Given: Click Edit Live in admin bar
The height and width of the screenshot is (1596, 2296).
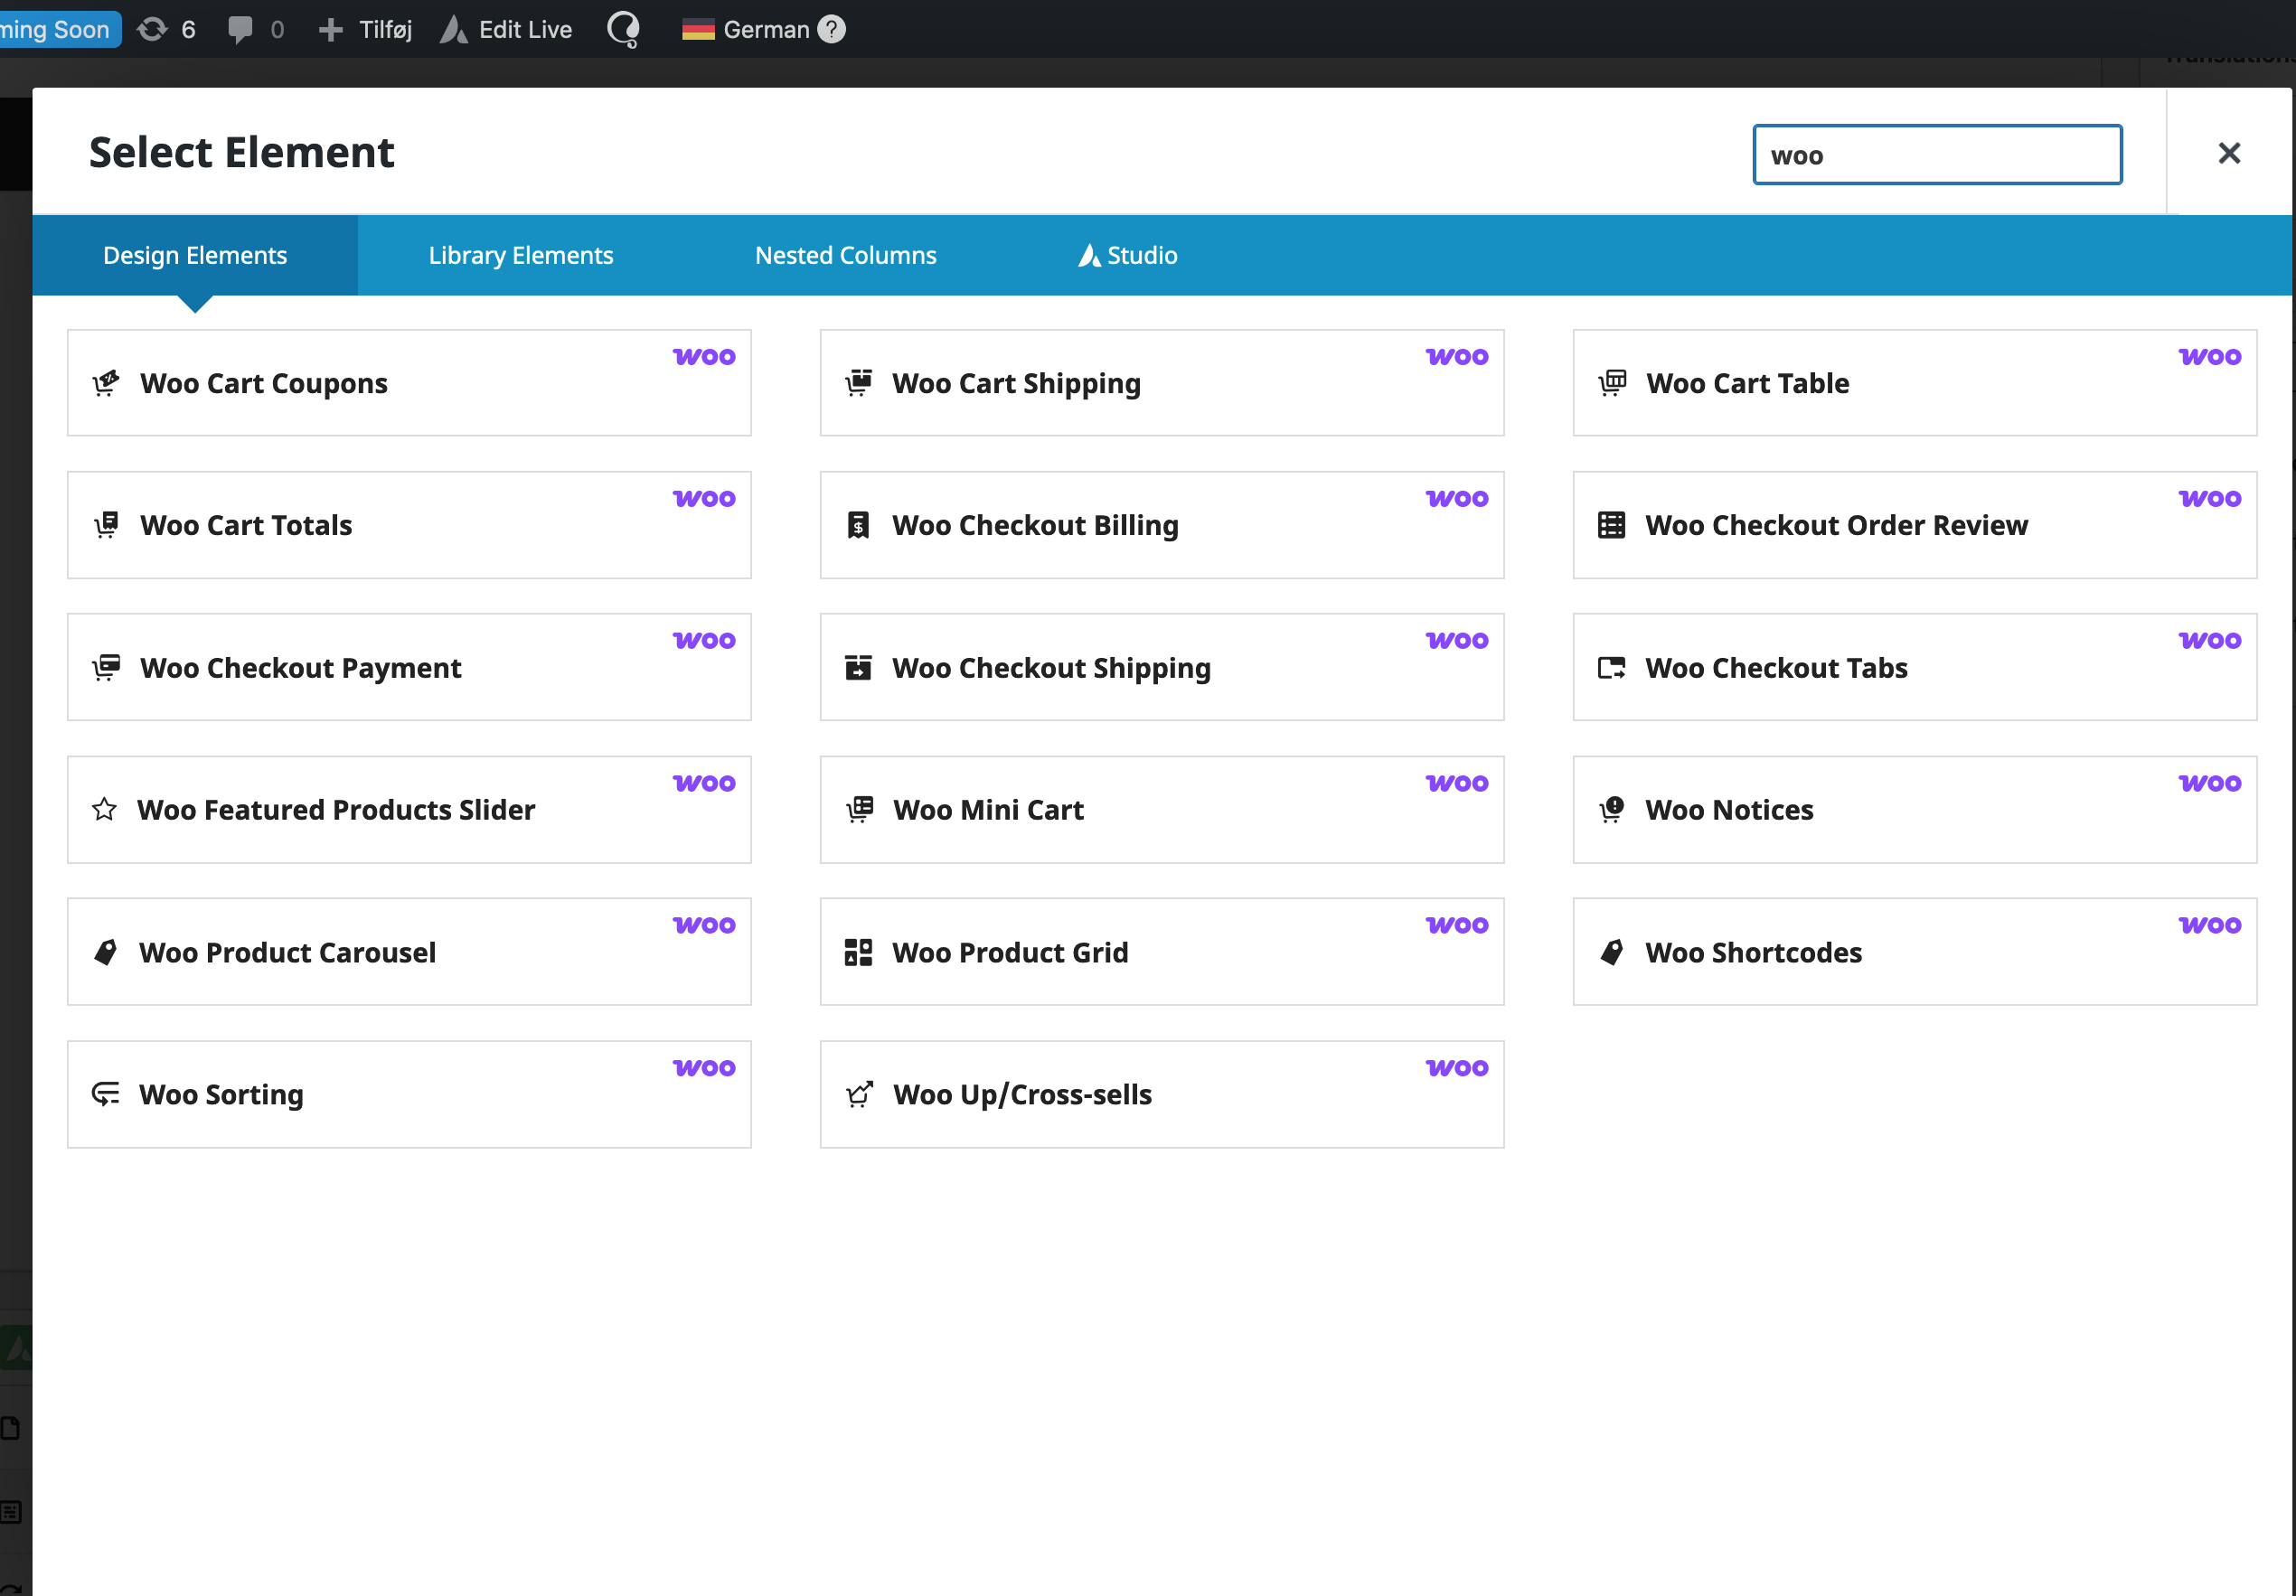Looking at the screenshot, I should [507, 29].
